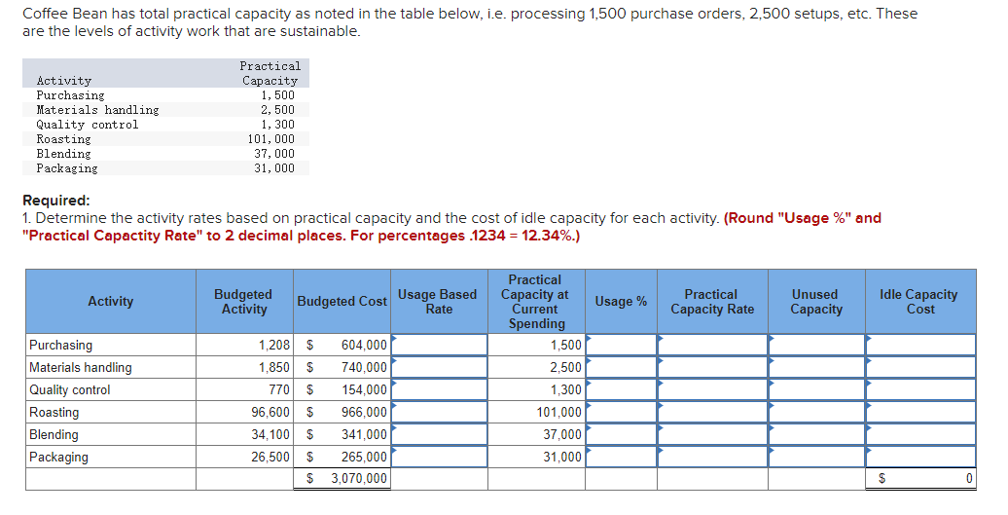This screenshot has height=515, width=1008.
Task: Select Usage Based Rate field for Blending
Action: [x=440, y=434]
